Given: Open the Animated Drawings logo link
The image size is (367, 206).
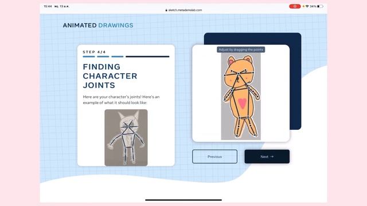Looking at the screenshot, I should 98,25.
